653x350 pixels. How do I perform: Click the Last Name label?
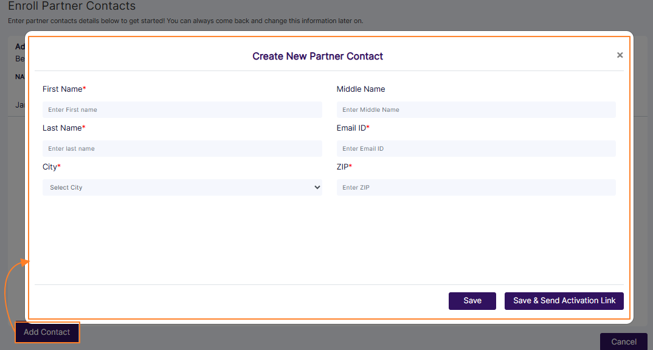64,128
